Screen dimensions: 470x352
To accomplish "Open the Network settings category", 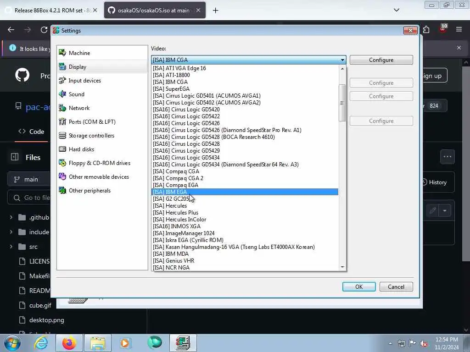I will [102, 108].
